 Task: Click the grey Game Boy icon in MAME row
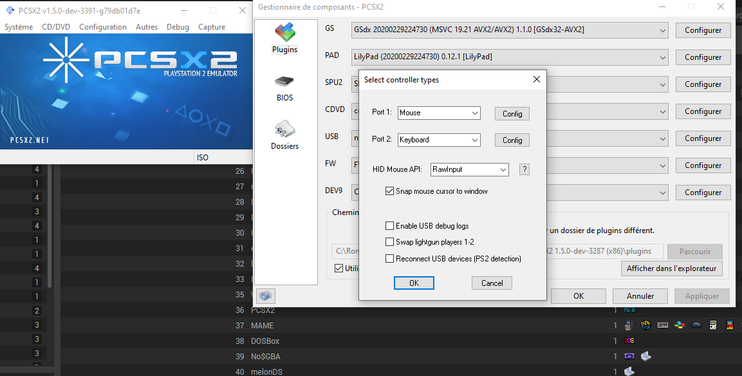(712, 325)
